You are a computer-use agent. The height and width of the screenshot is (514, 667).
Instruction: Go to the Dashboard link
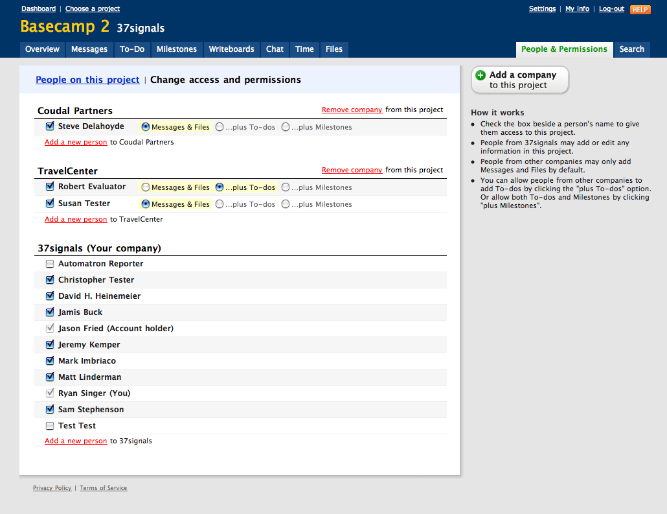38,8
